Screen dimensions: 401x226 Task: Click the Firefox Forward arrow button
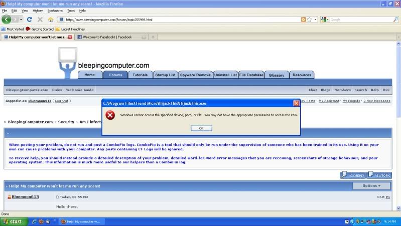pyautogui.click(x=16, y=20)
